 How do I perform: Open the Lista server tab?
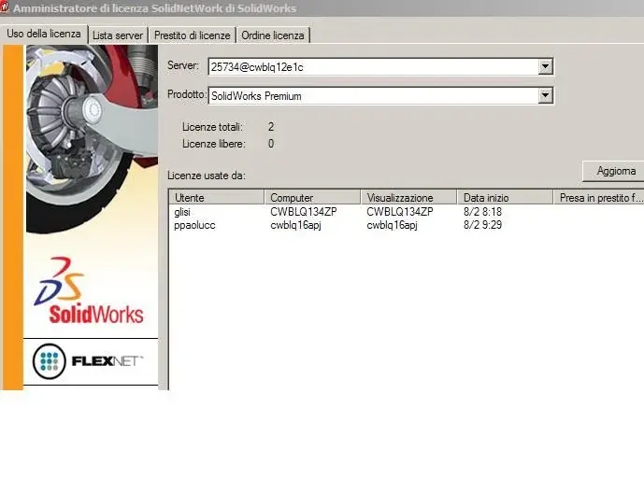click(118, 35)
